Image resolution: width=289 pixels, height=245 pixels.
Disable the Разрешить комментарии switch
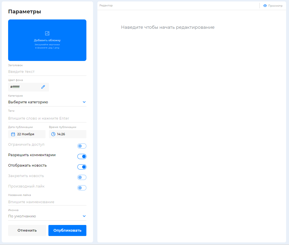82,156
